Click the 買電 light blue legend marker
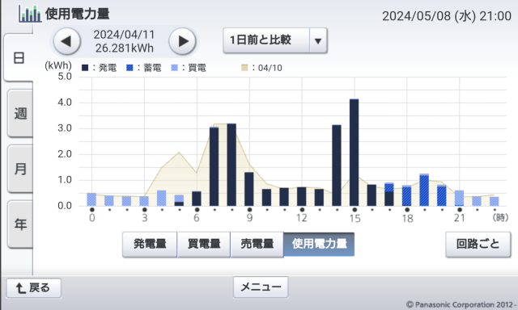 175,68
